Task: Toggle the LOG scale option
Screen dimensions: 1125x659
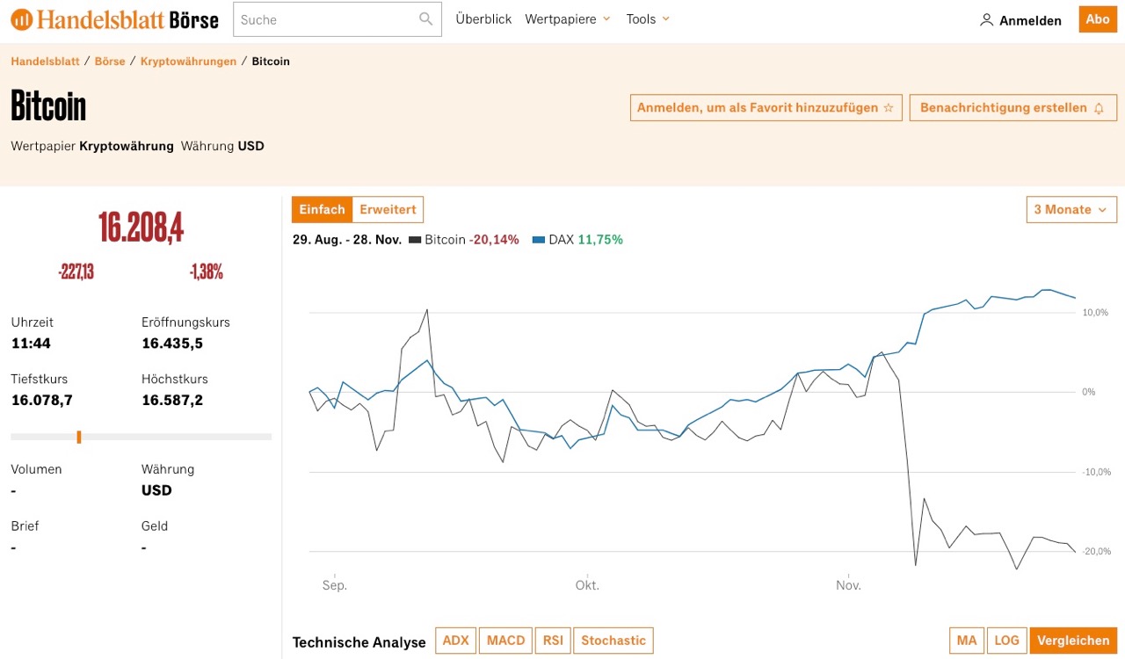Action: click(x=1006, y=641)
